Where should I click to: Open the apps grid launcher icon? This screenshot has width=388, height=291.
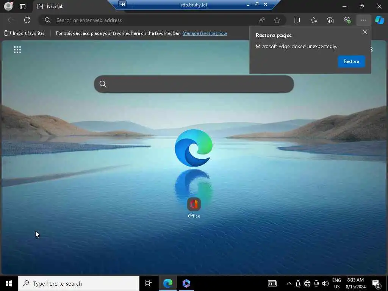(17, 50)
